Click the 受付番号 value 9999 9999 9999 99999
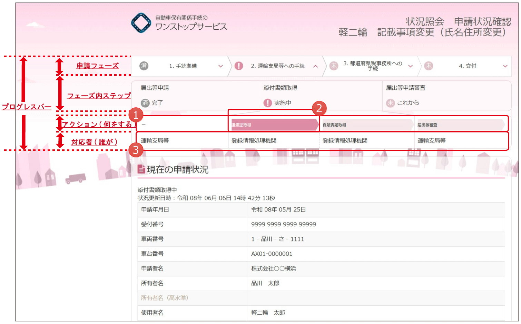 coord(284,224)
